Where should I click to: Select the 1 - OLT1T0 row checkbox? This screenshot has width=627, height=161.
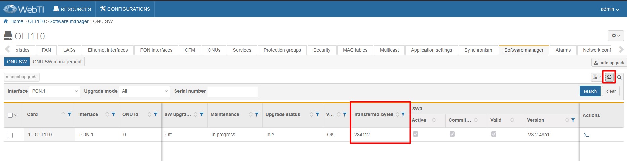tap(10, 135)
